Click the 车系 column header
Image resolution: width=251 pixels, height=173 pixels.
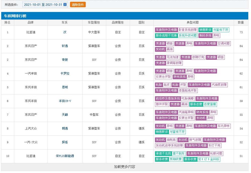65,22
